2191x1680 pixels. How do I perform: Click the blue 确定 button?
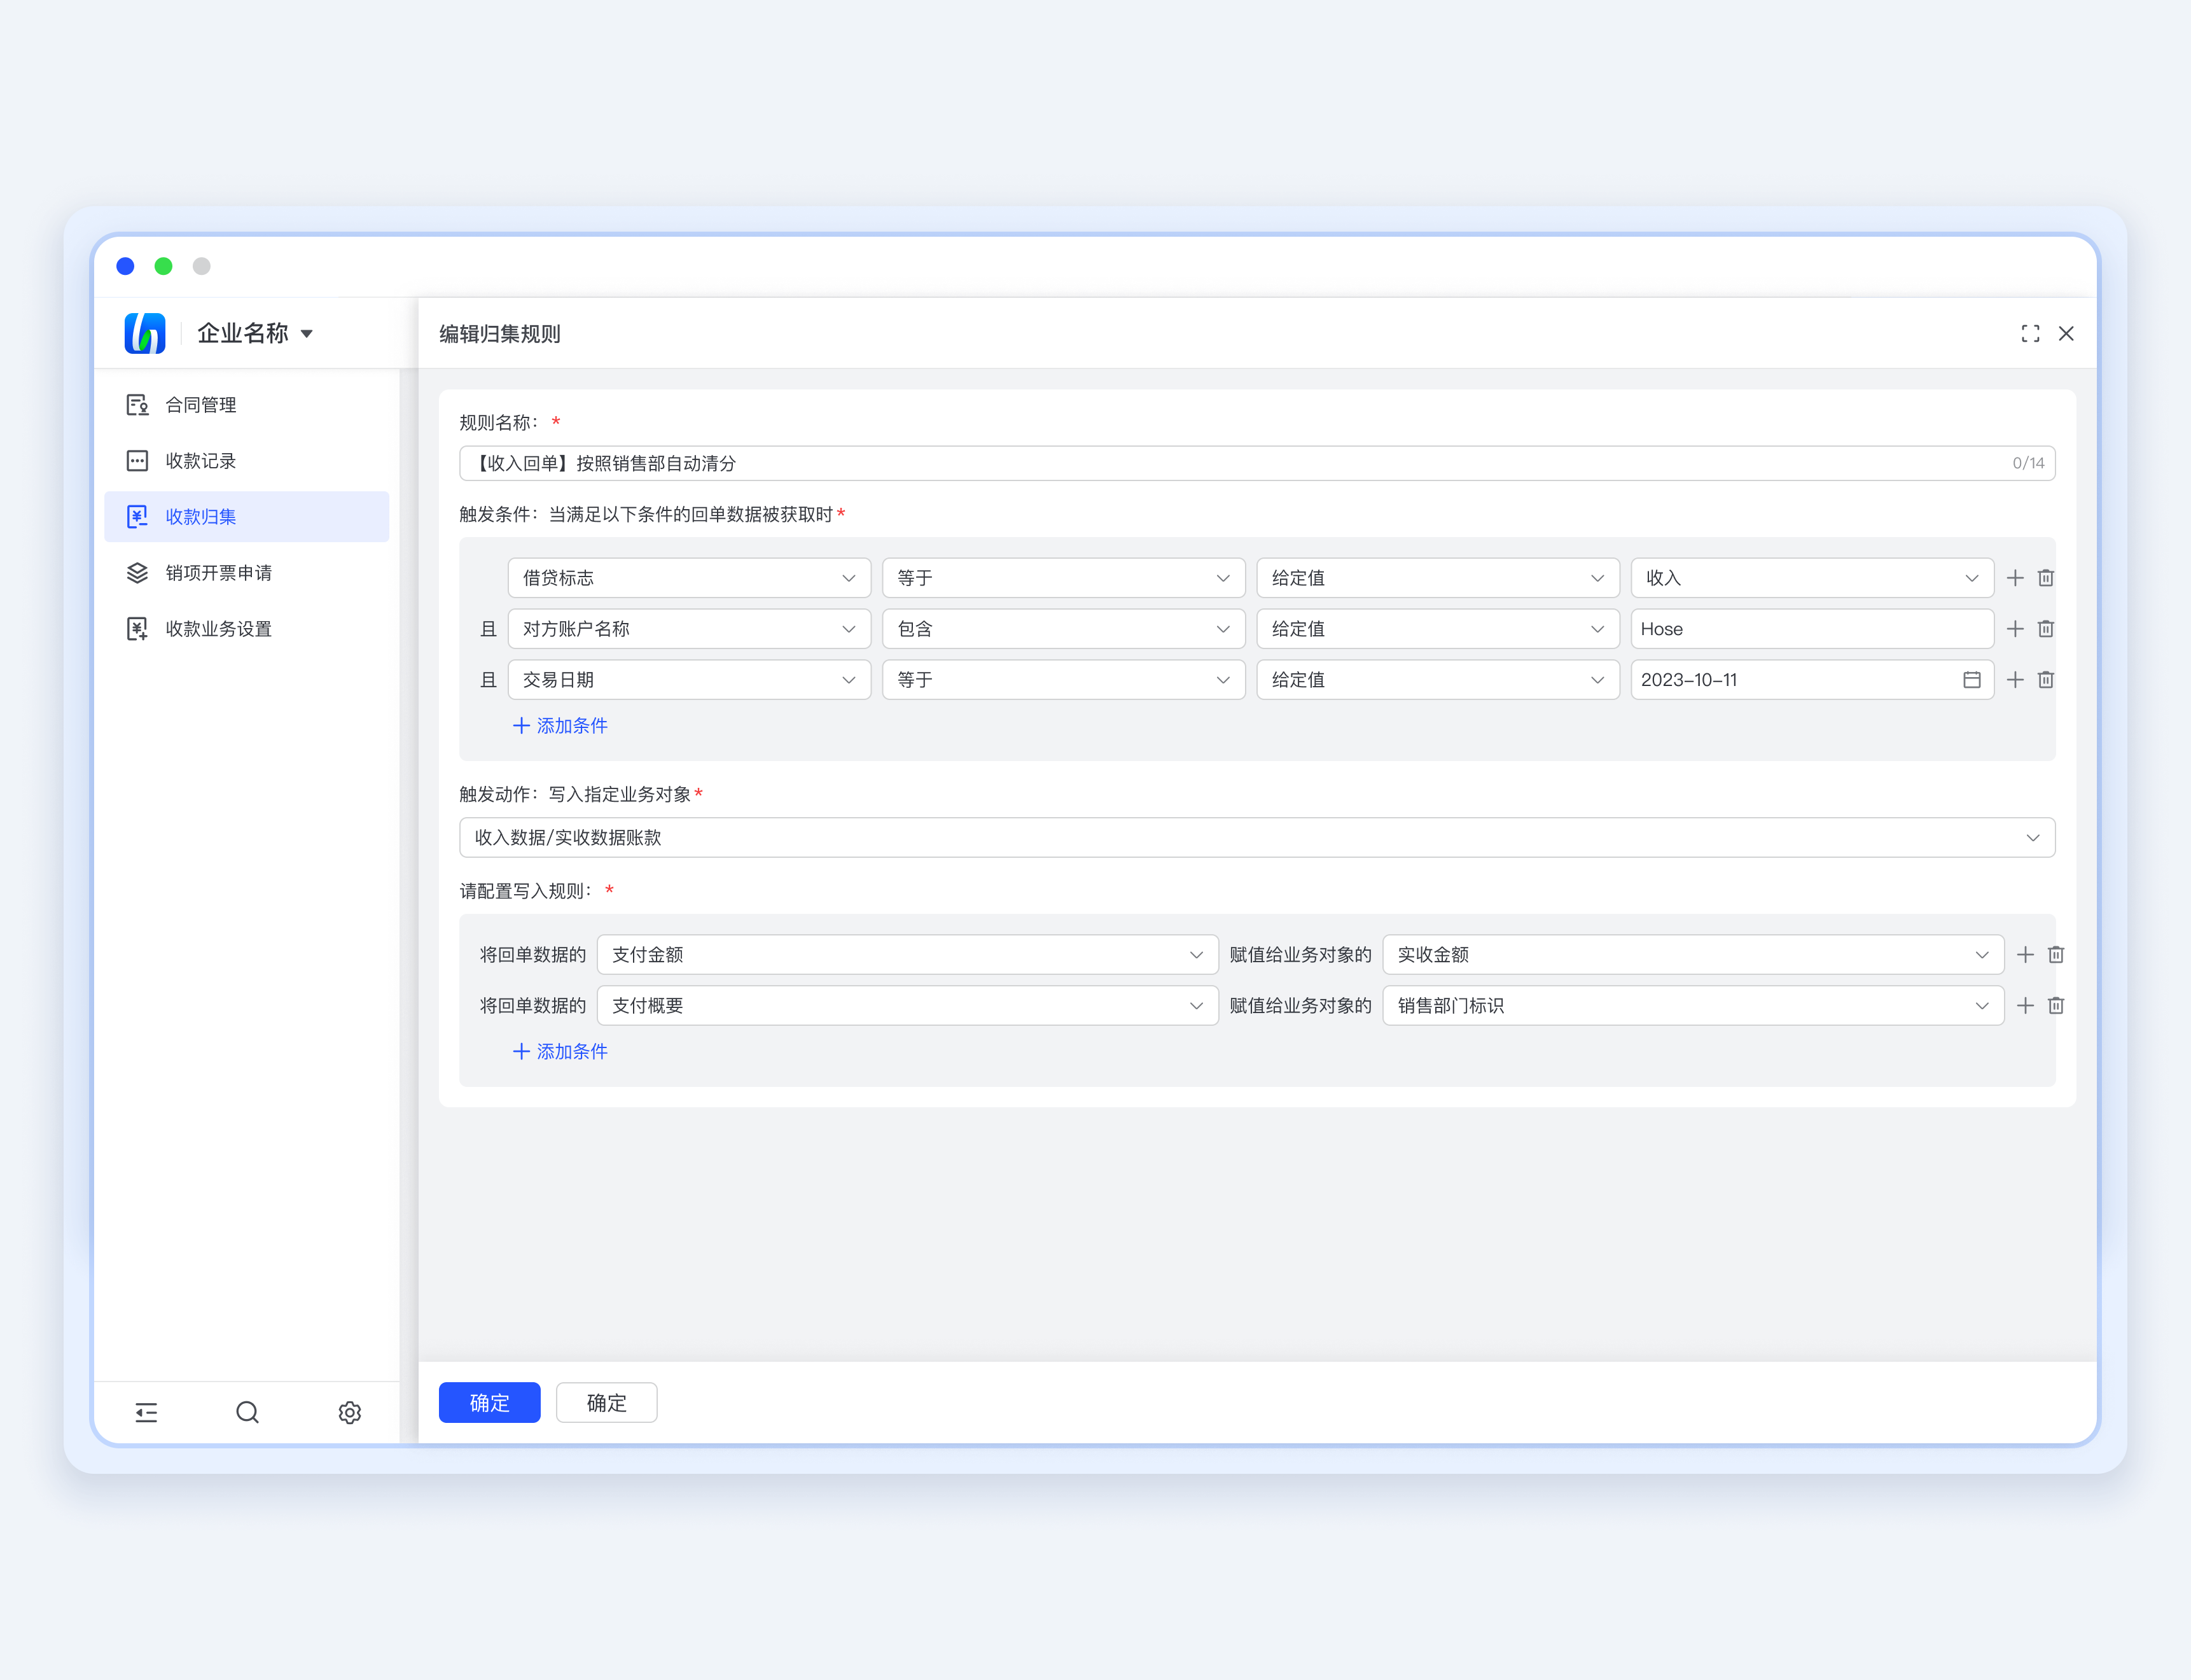pyautogui.click(x=489, y=1403)
